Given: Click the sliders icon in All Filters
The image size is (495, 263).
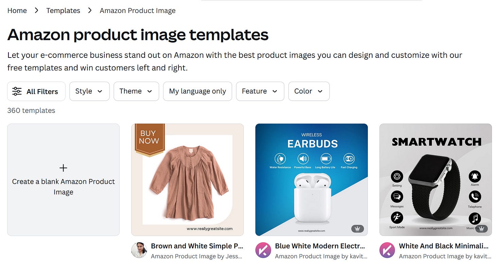Looking at the screenshot, I should coord(17,91).
